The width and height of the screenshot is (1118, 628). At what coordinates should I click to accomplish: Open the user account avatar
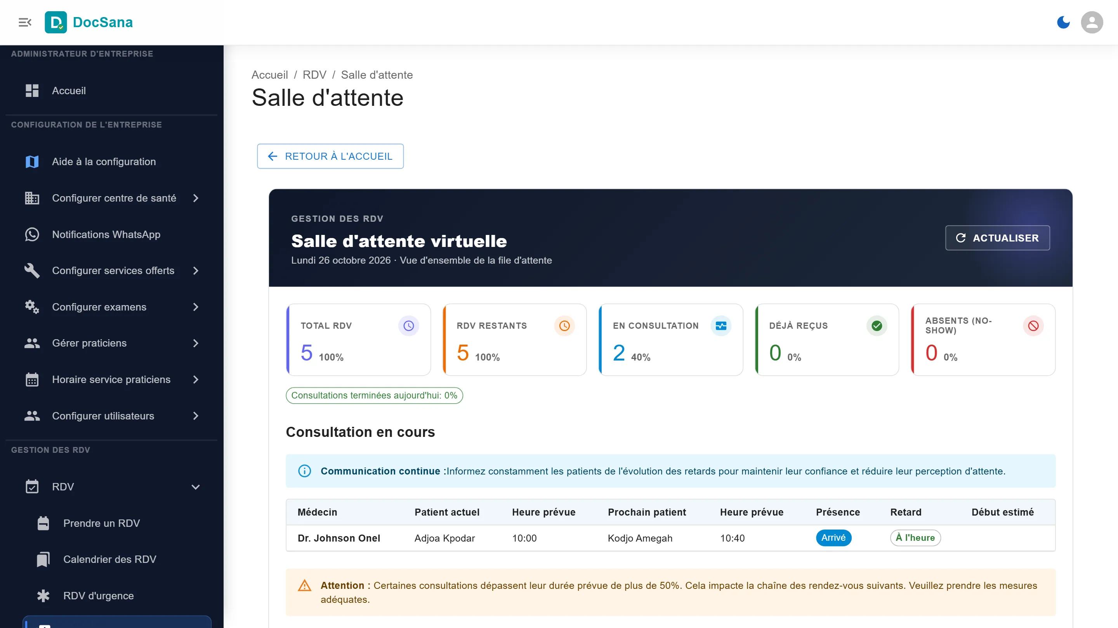(1092, 22)
